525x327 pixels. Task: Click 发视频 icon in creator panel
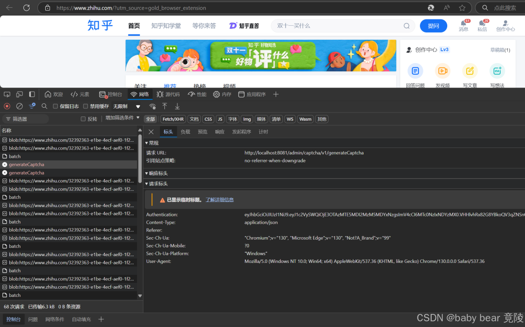coord(443,71)
